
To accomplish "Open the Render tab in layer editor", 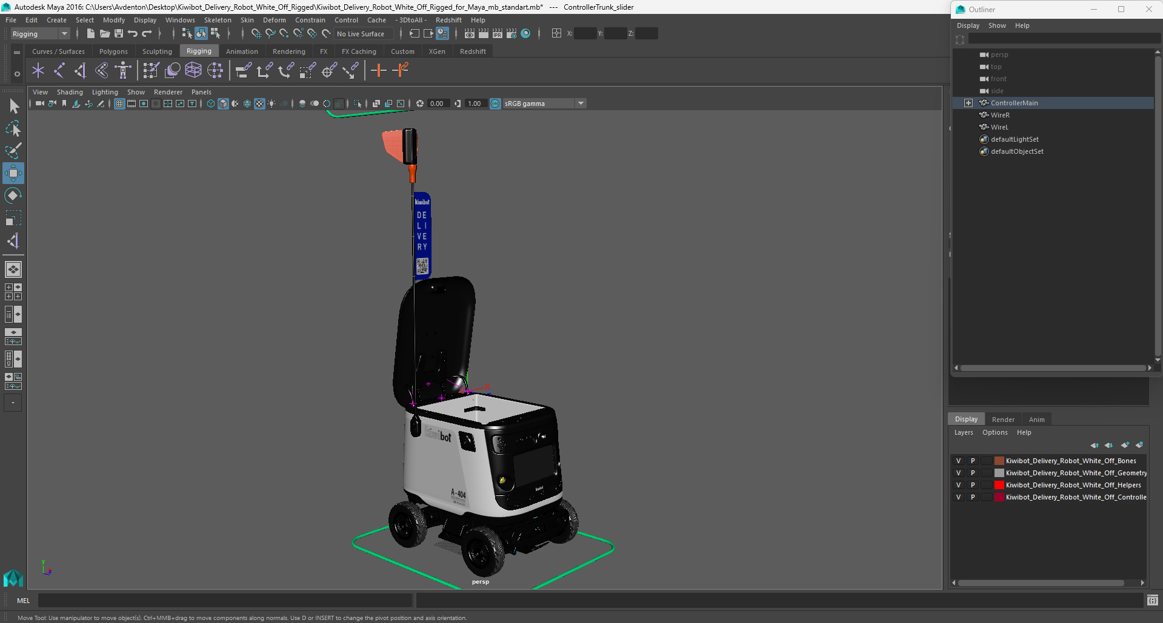I will coord(1003,420).
